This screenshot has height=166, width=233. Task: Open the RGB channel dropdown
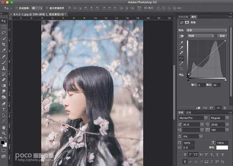tap(200, 36)
